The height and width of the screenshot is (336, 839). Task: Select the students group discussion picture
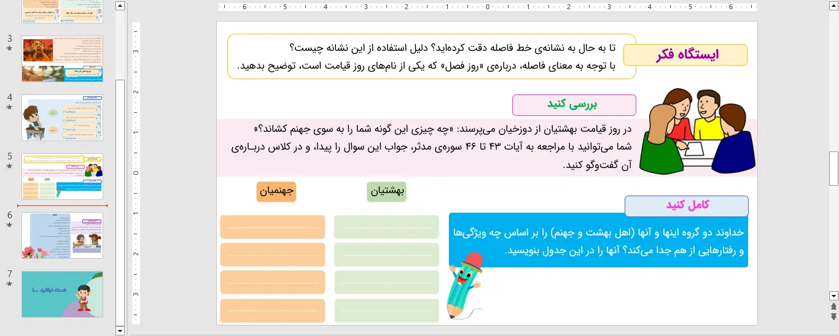(696, 132)
